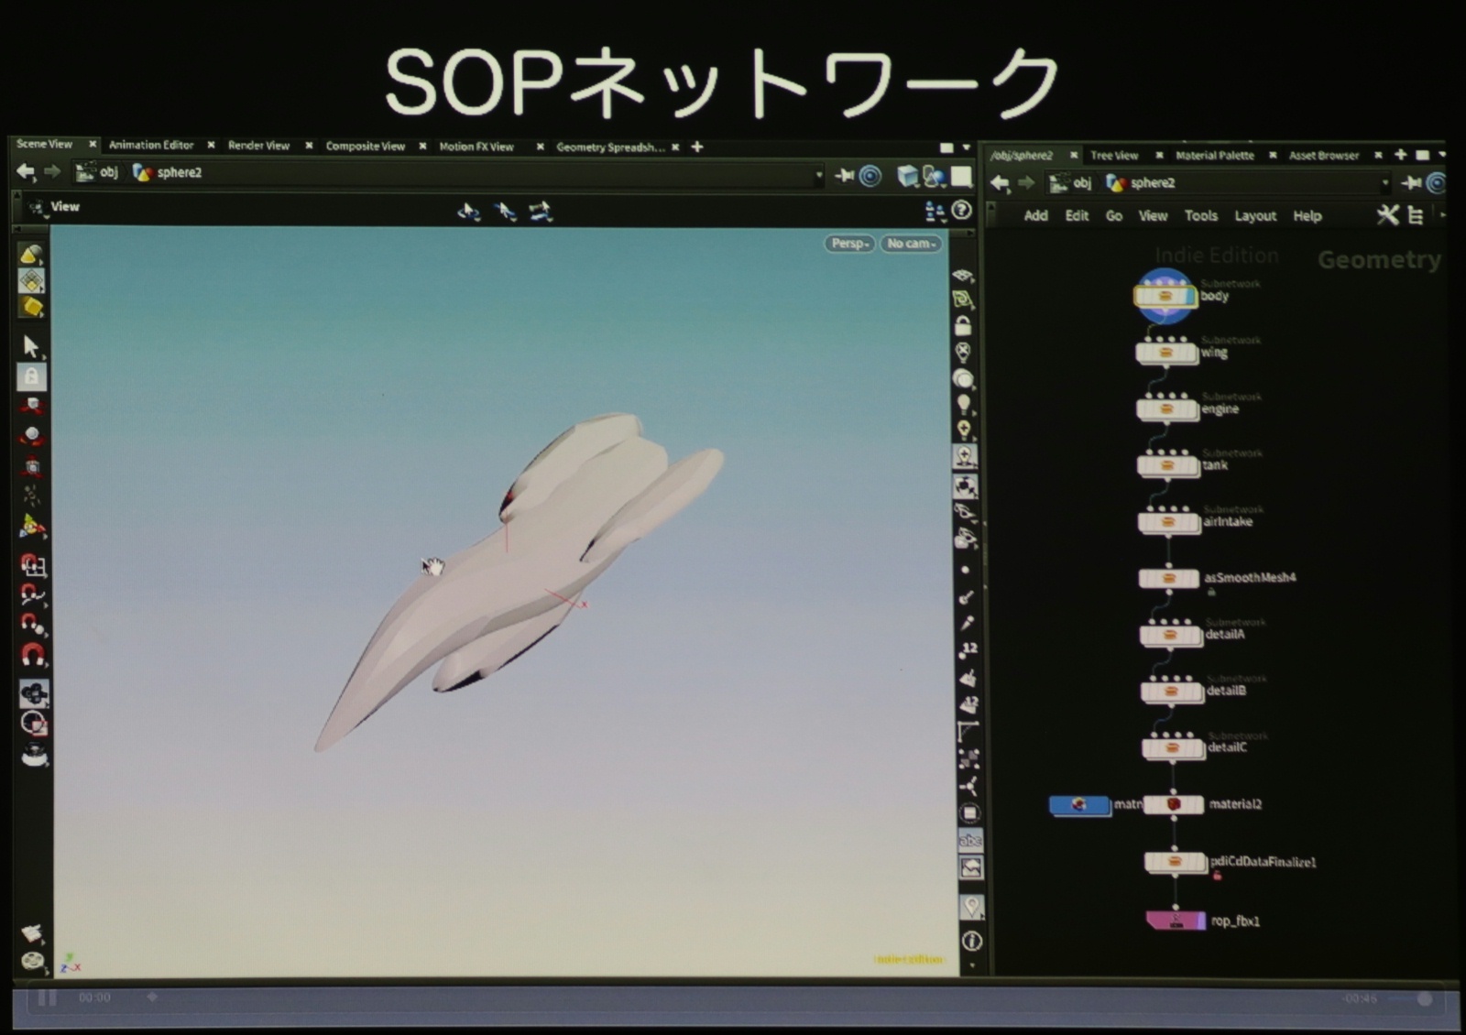Choose the Geometry component selection mode icon

point(31,280)
